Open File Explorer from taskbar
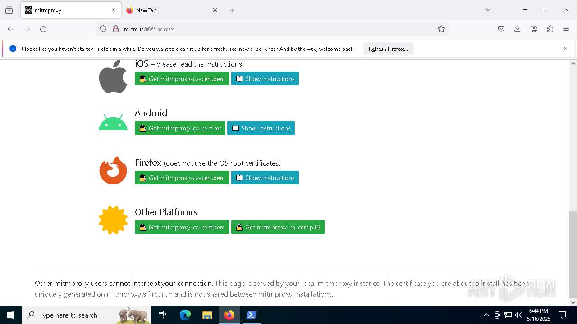Viewport: 577px width, 324px height. [207, 315]
